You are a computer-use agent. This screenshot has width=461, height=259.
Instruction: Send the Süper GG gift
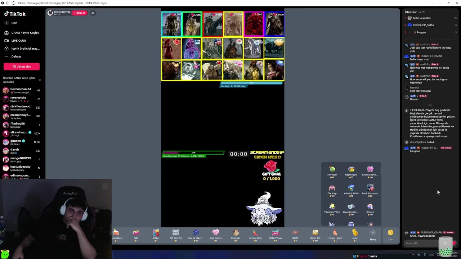pyautogui.click(x=315, y=235)
